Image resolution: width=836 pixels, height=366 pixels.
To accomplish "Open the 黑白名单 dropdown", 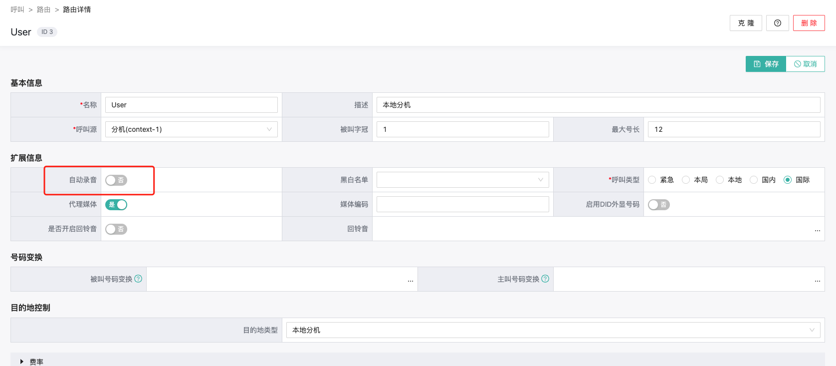I will pyautogui.click(x=462, y=180).
